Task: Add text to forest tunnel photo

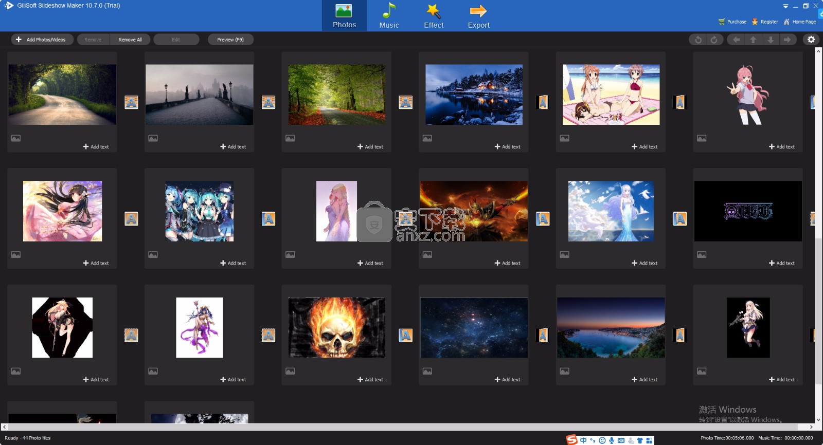Action: point(96,146)
